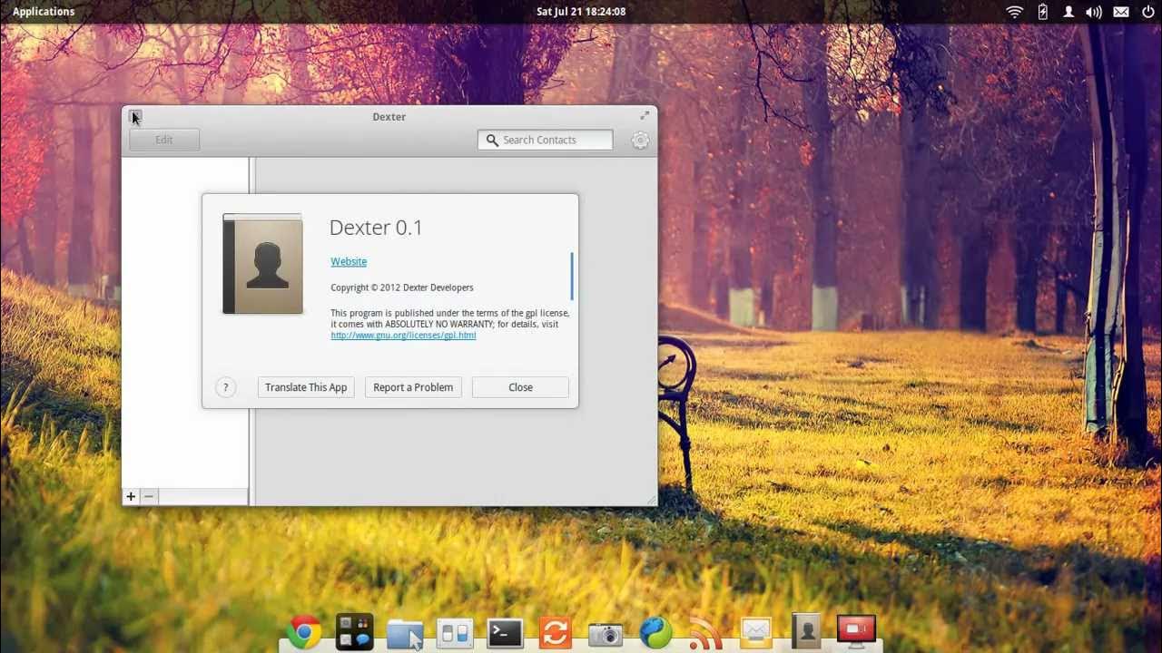
Task: Click the help question mark button
Action: [x=226, y=387]
